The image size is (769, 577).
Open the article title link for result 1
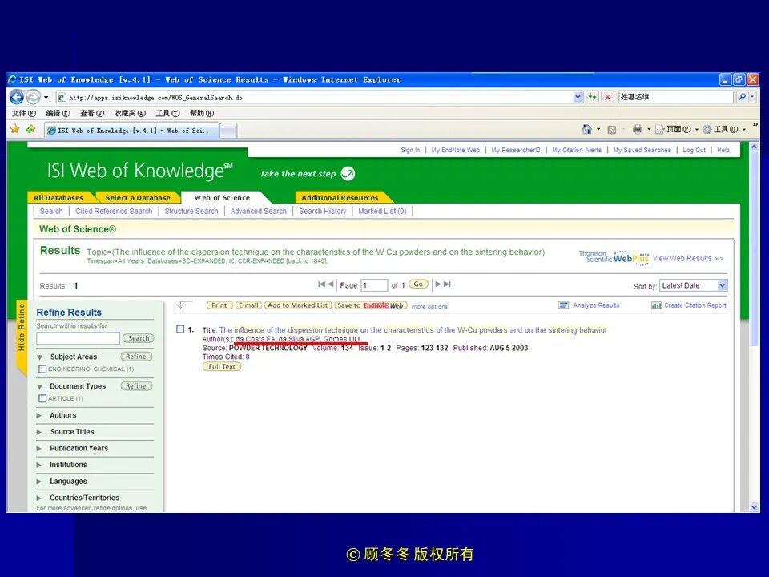point(413,330)
